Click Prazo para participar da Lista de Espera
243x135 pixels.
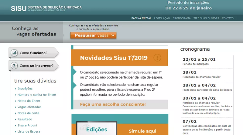207,90
